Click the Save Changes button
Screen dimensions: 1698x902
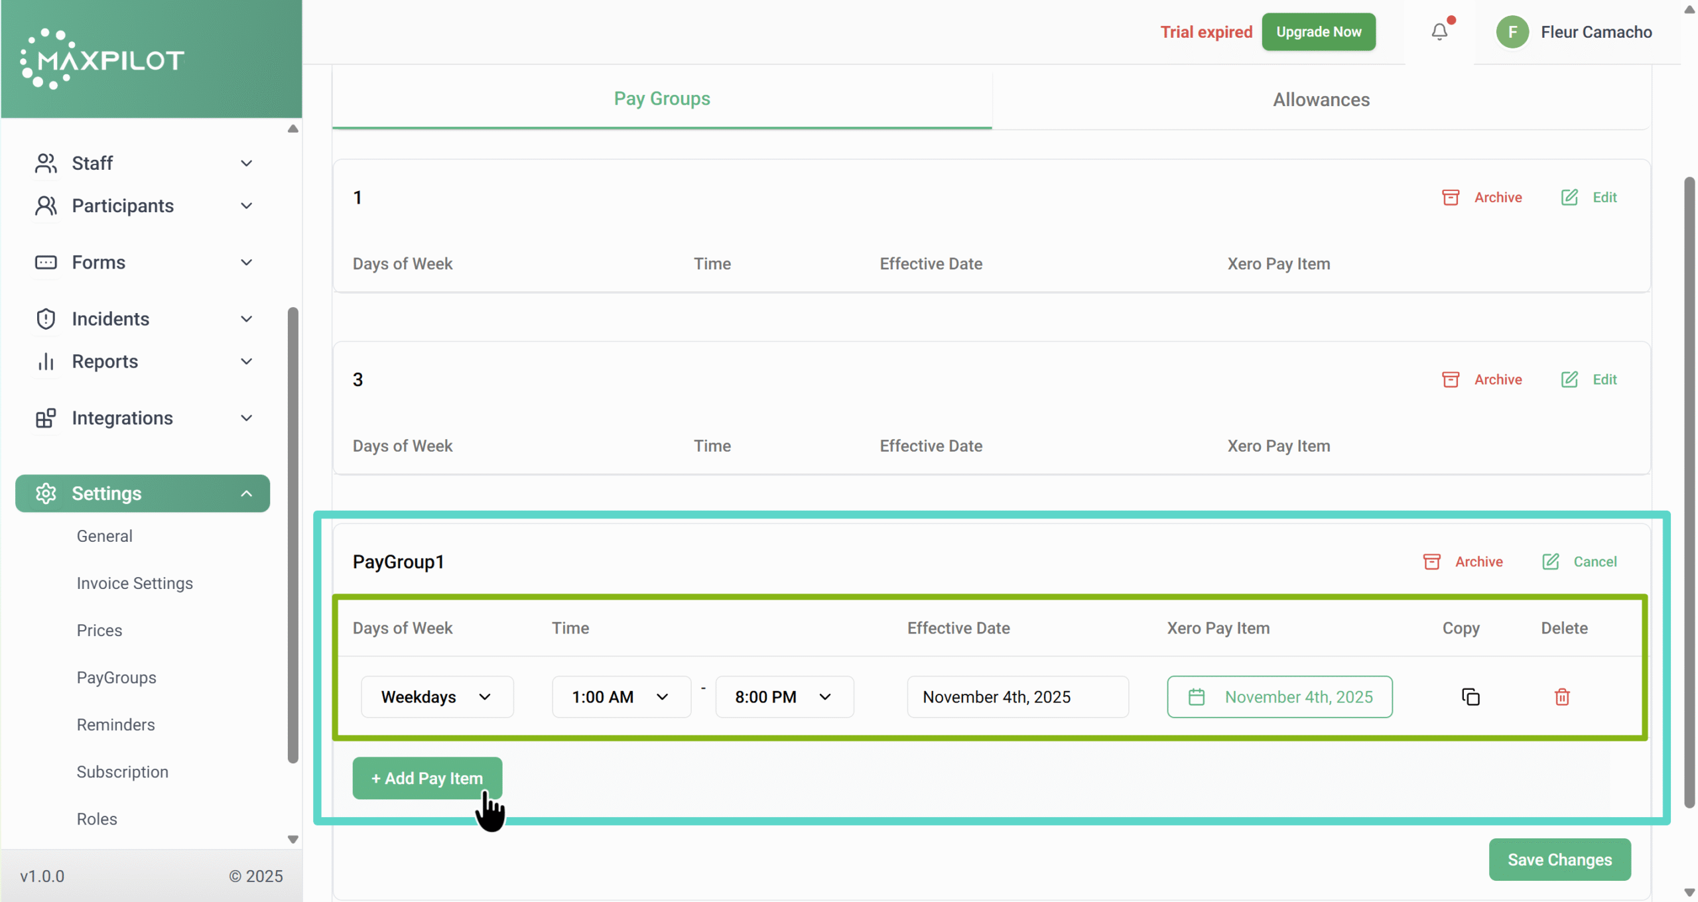[x=1559, y=860]
